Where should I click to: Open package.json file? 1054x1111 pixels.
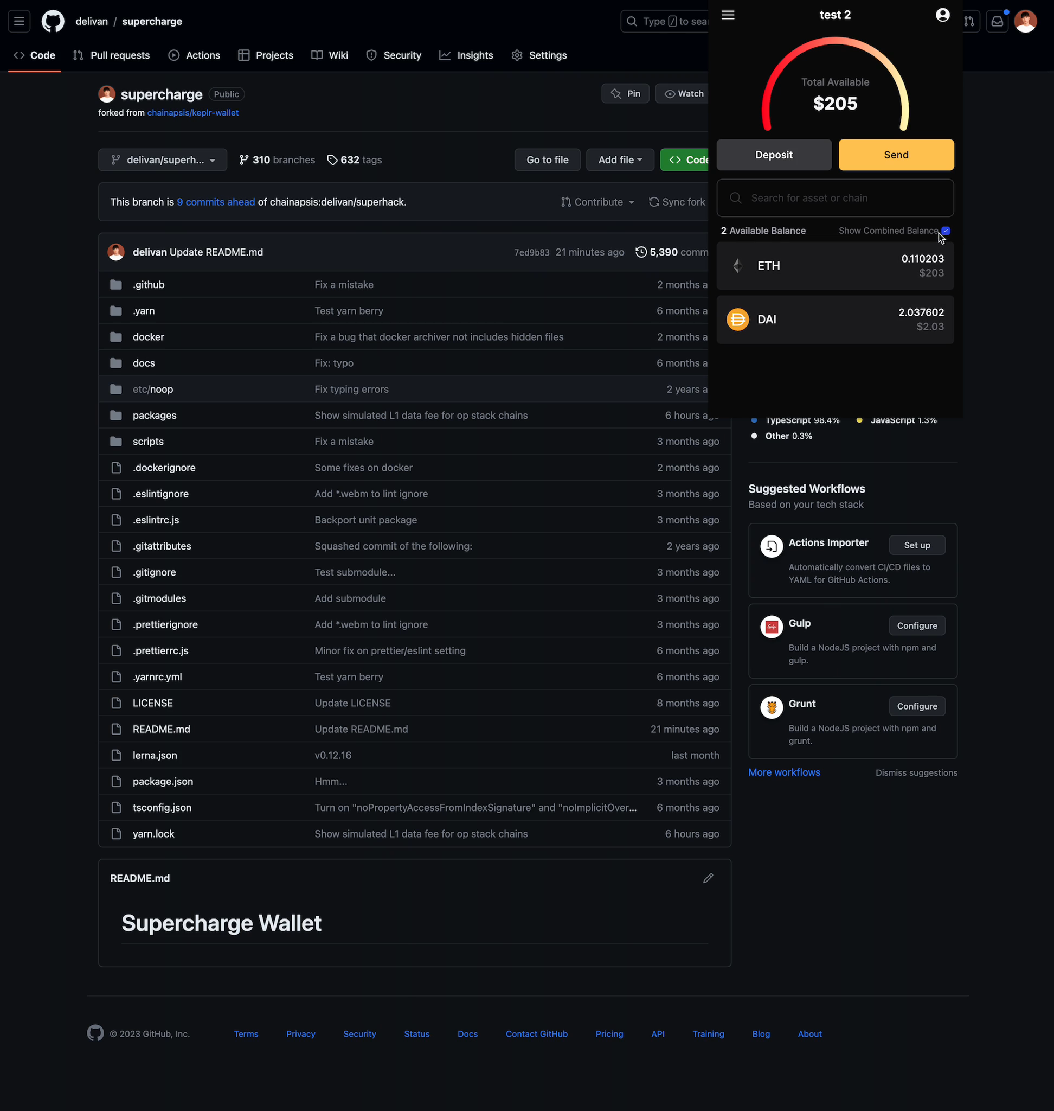[163, 782]
